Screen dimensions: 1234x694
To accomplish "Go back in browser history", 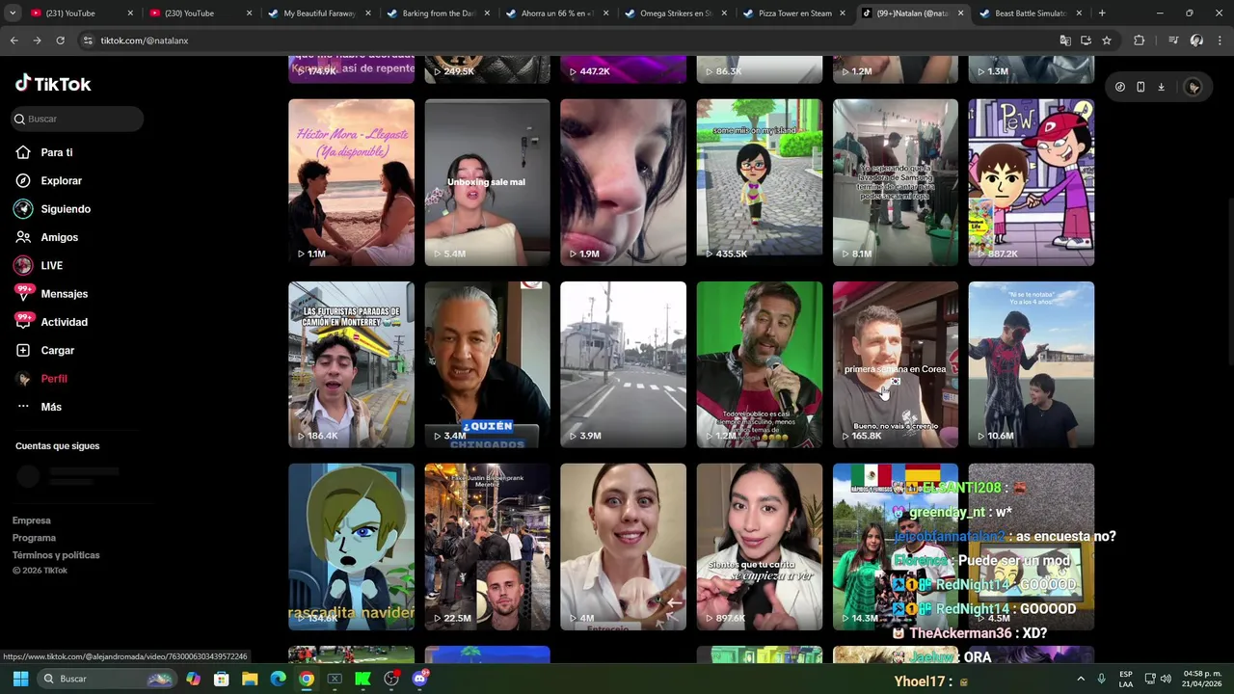I will click(13, 40).
